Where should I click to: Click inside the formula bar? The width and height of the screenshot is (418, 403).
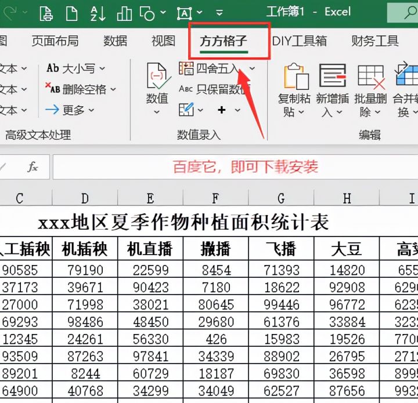235,167
